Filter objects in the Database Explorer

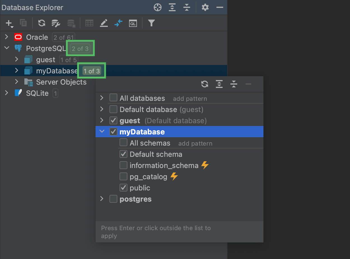(x=151, y=23)
